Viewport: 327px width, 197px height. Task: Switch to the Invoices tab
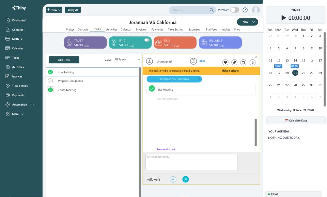point(141,30)
